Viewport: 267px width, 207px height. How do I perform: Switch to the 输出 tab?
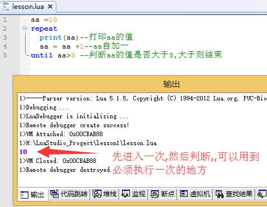click(33, 195)
